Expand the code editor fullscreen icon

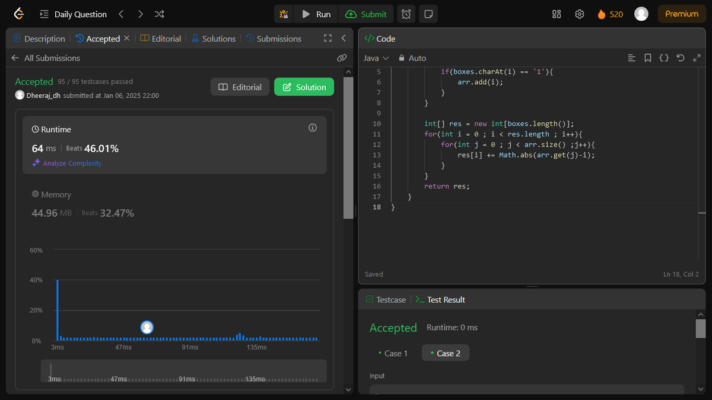click(697, 58)
